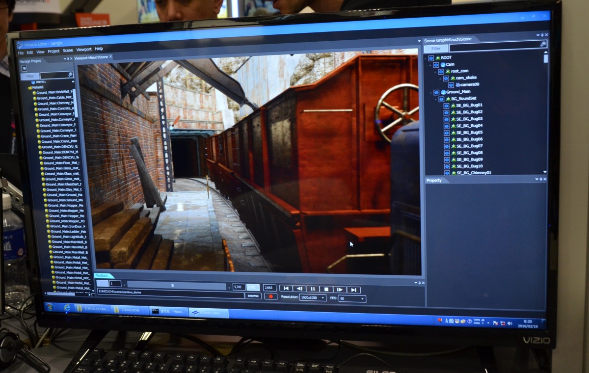
Task: Click the BROWSE button
Action: 253,296
